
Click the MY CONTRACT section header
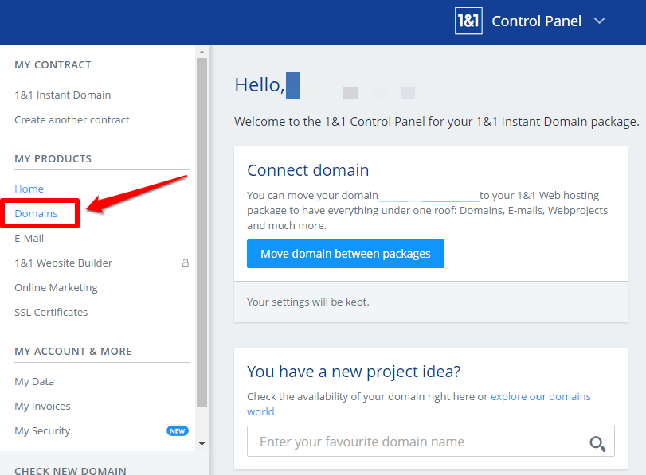(x=53, y=65)
